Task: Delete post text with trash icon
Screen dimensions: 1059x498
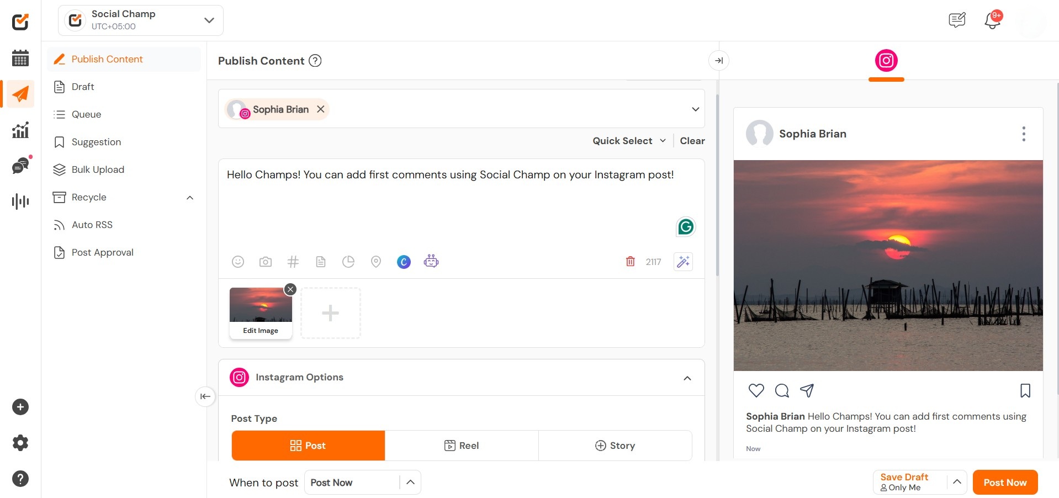Action: coord(630,262)
